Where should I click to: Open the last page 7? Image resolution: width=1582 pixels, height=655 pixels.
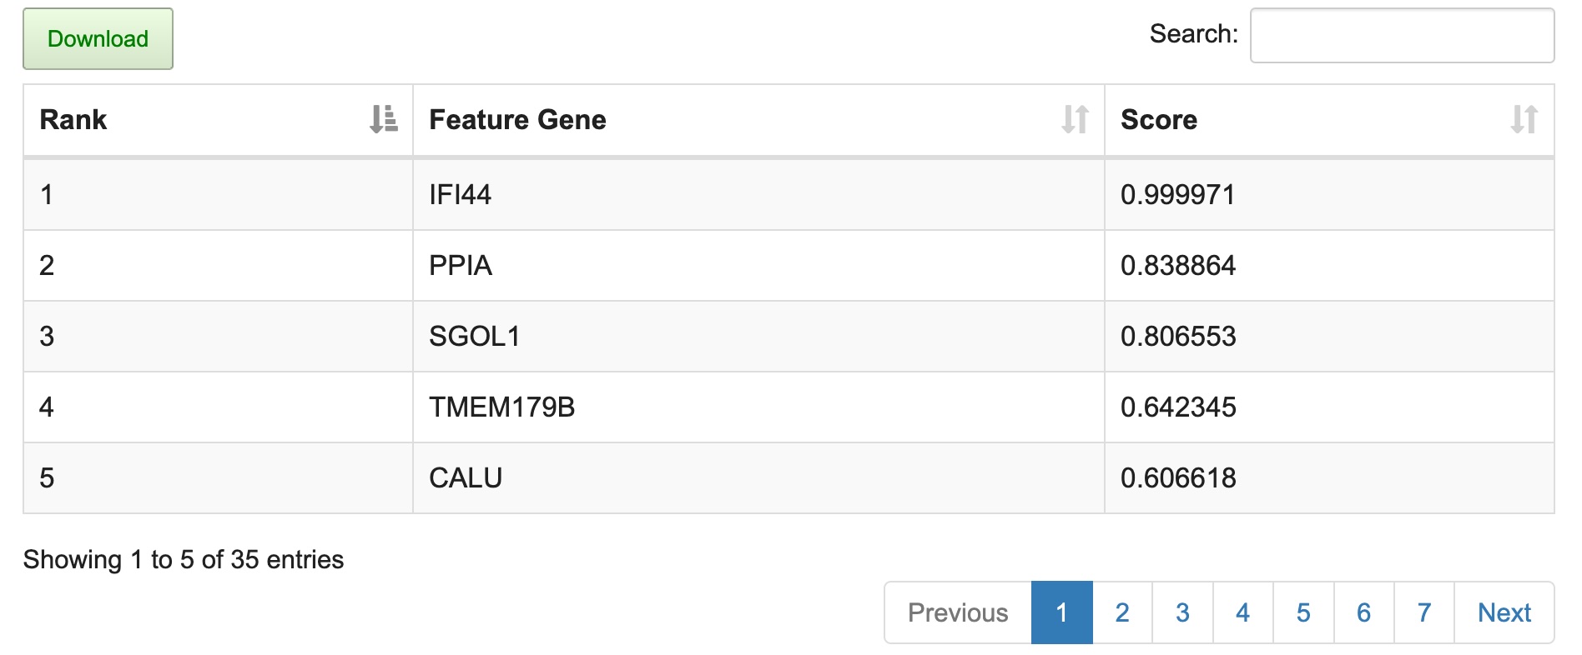point(1424,612)
